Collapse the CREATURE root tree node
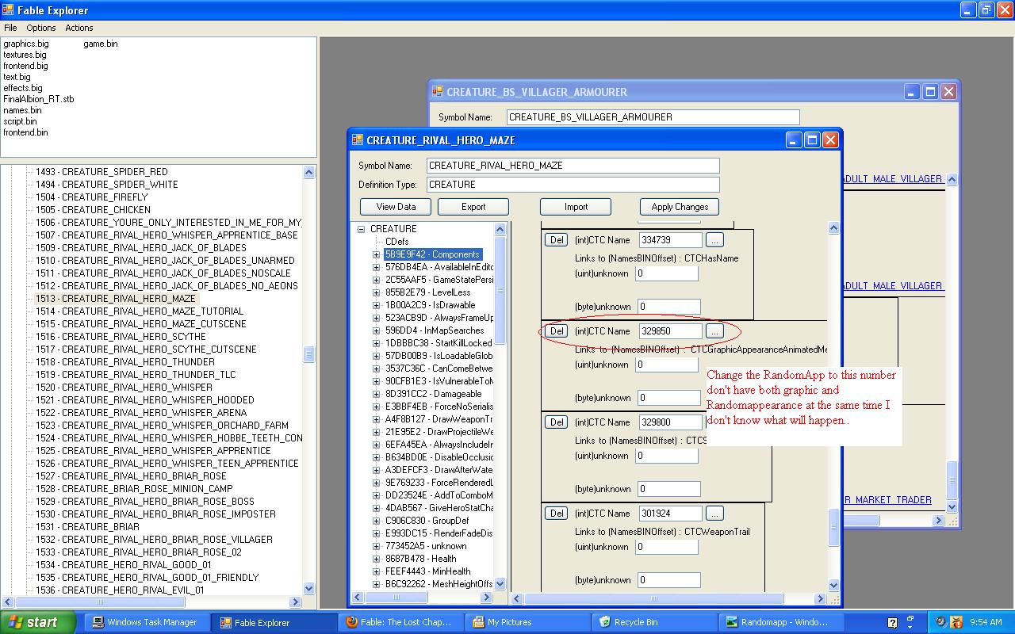 coord(362,229)
